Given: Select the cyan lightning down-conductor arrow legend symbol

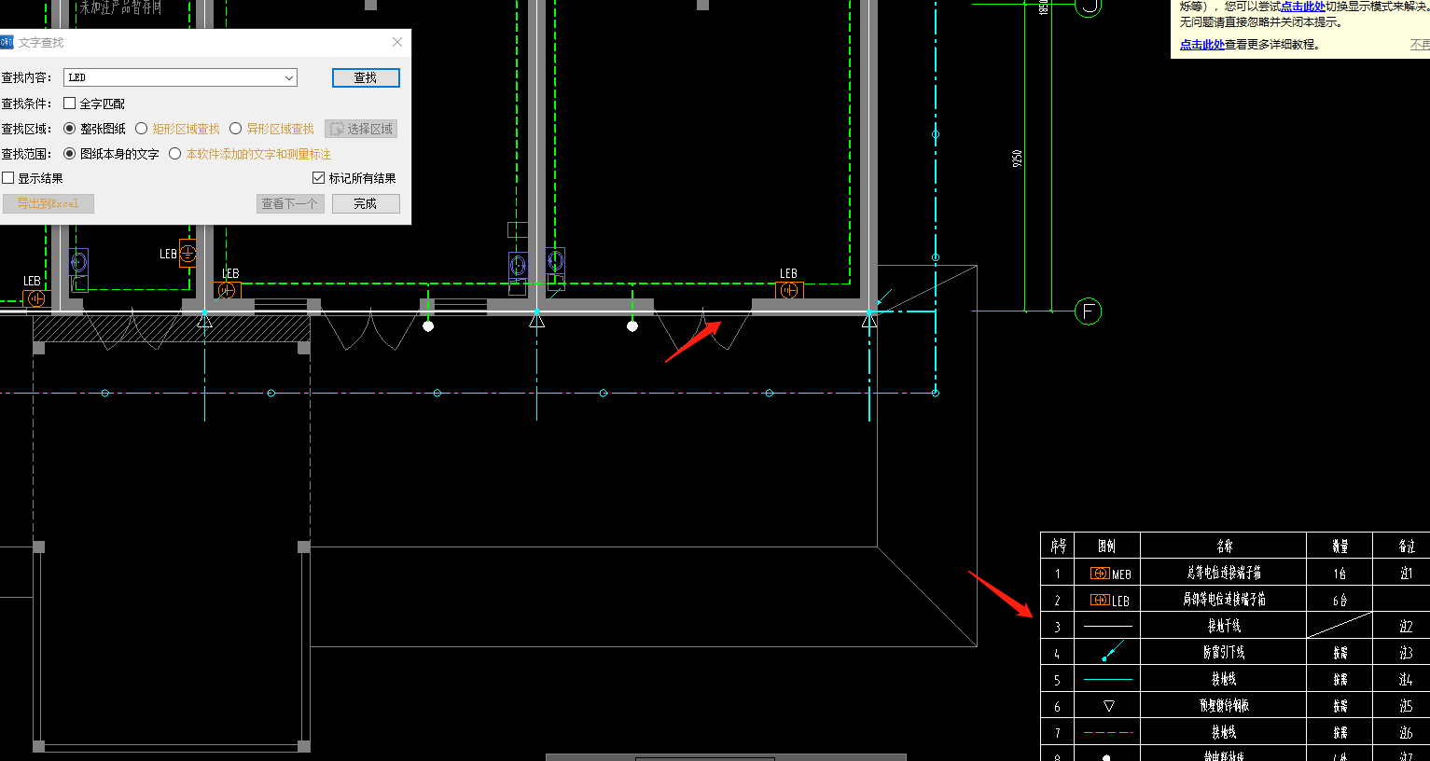Looking at the screenshot, I should coord(1114,651).
